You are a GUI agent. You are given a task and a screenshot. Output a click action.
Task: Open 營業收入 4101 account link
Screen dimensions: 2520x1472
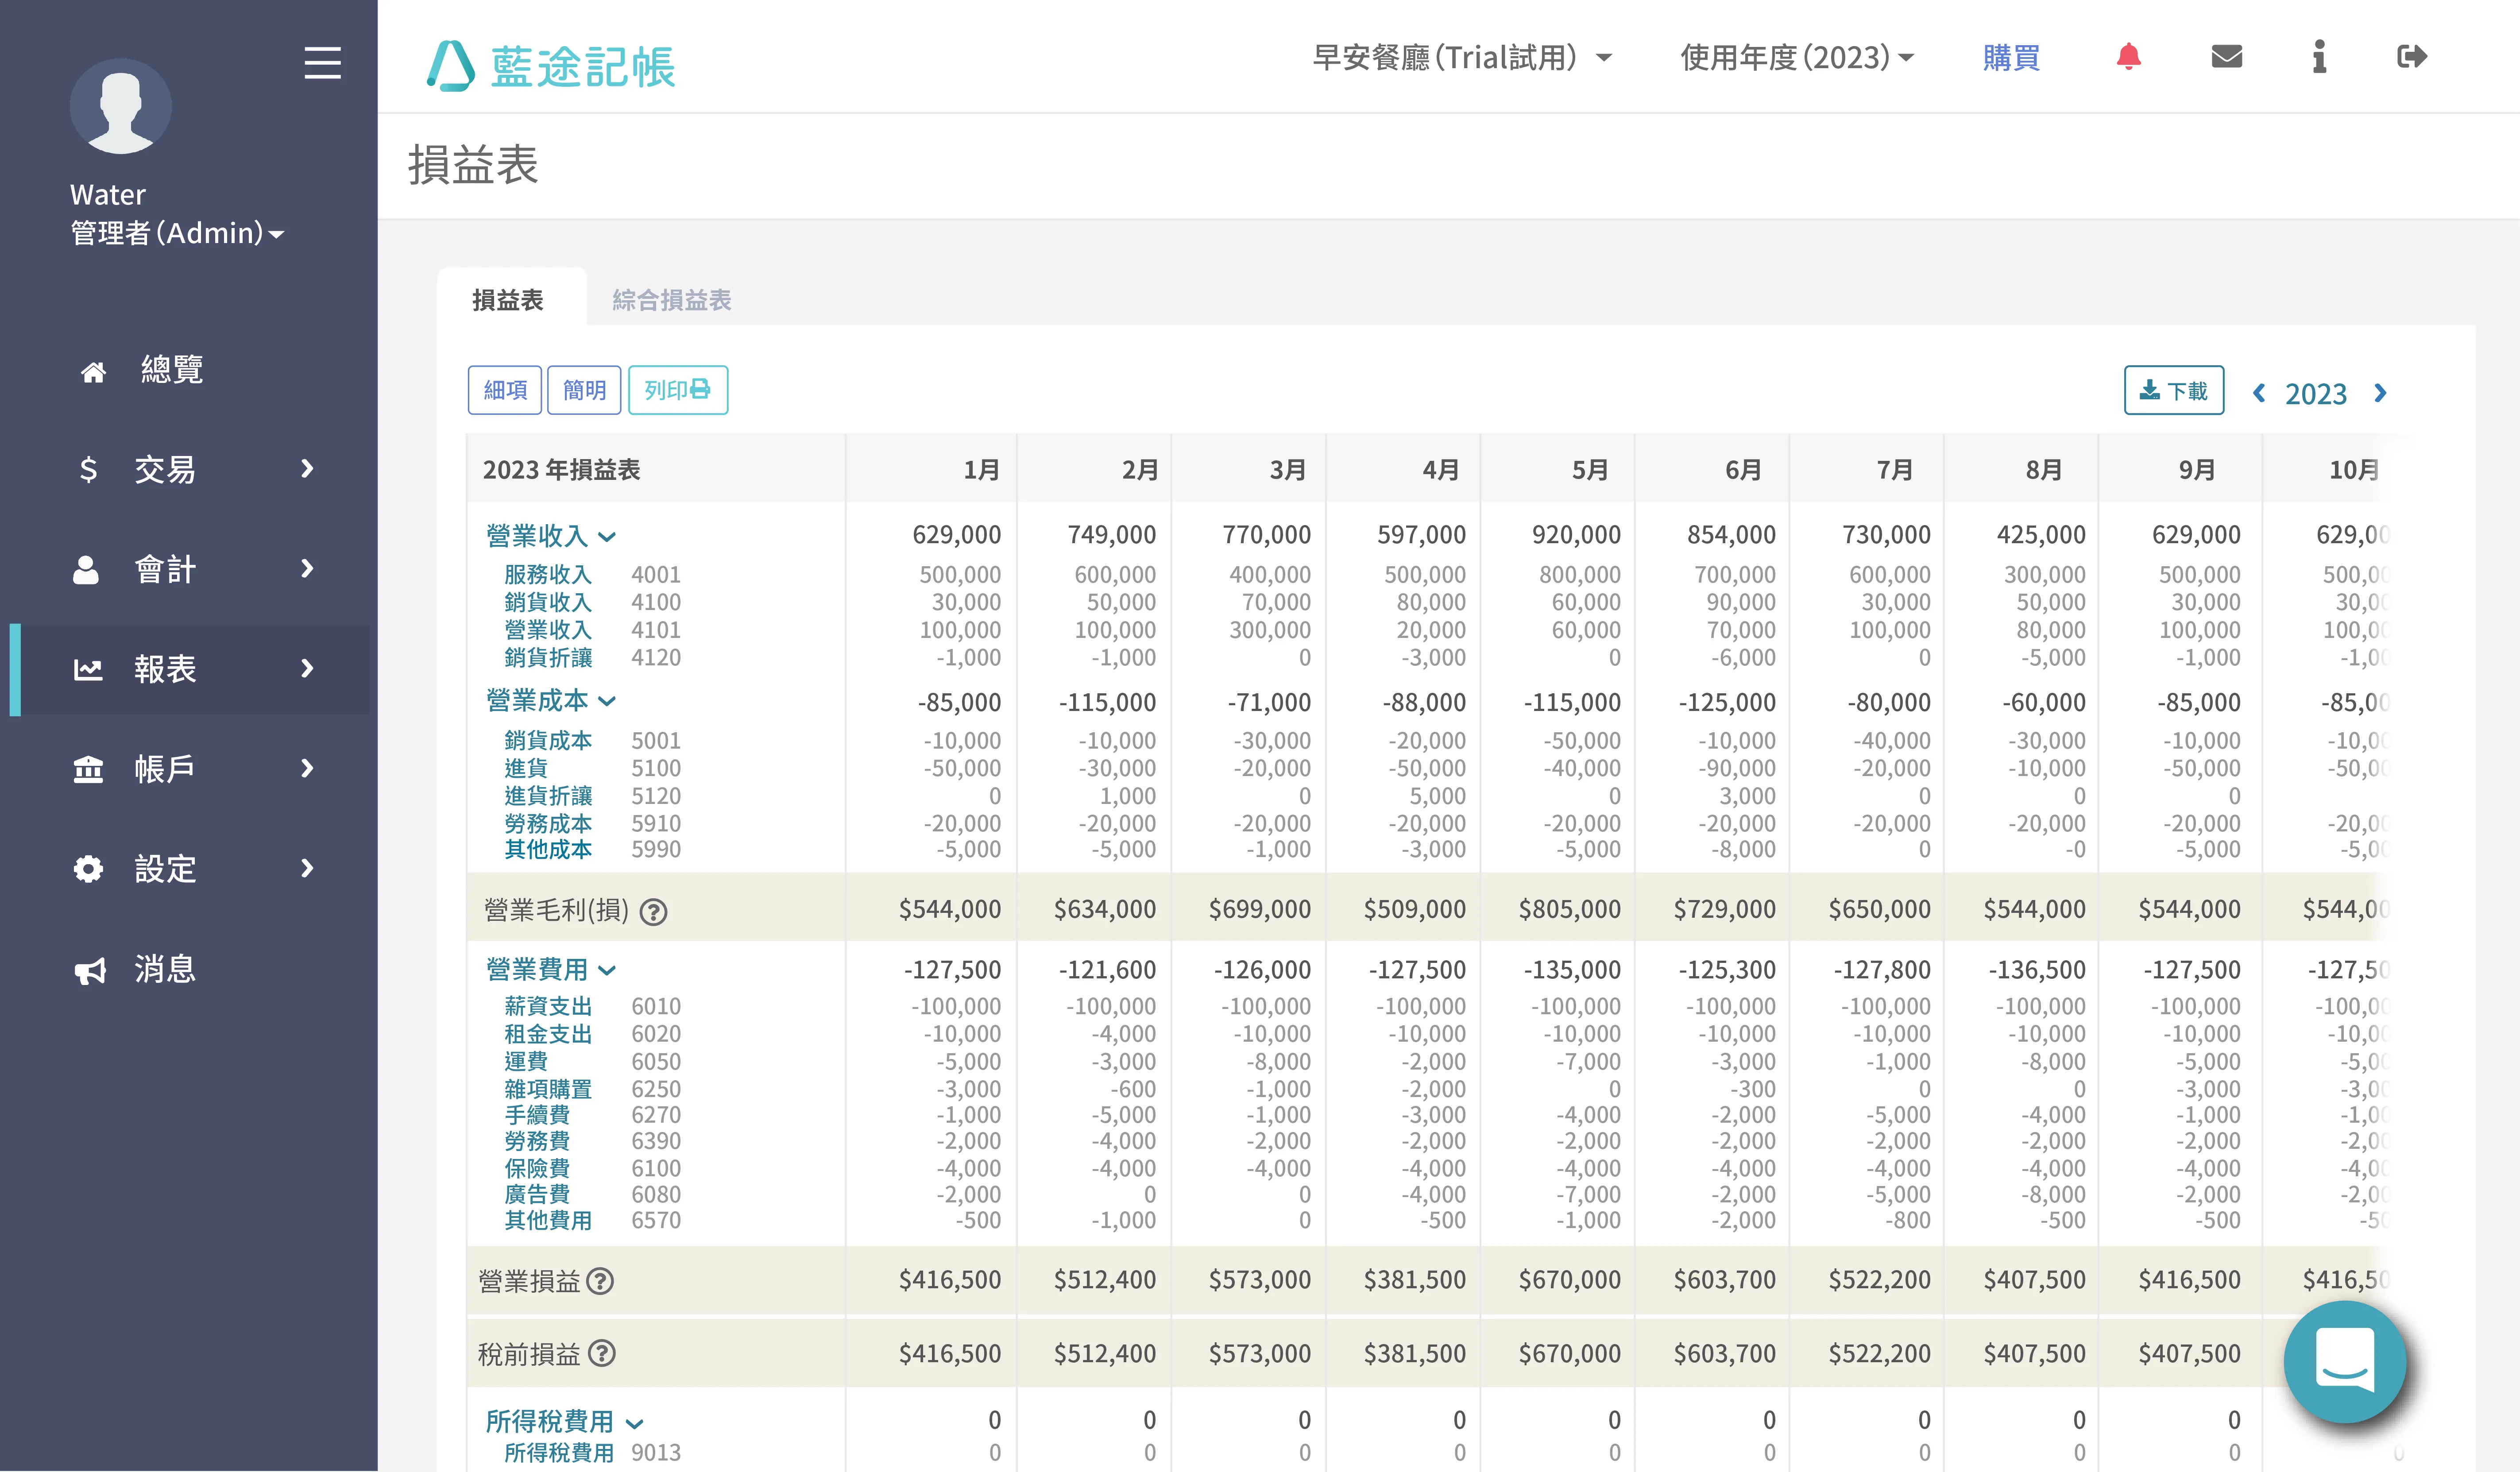coord(548,630)
